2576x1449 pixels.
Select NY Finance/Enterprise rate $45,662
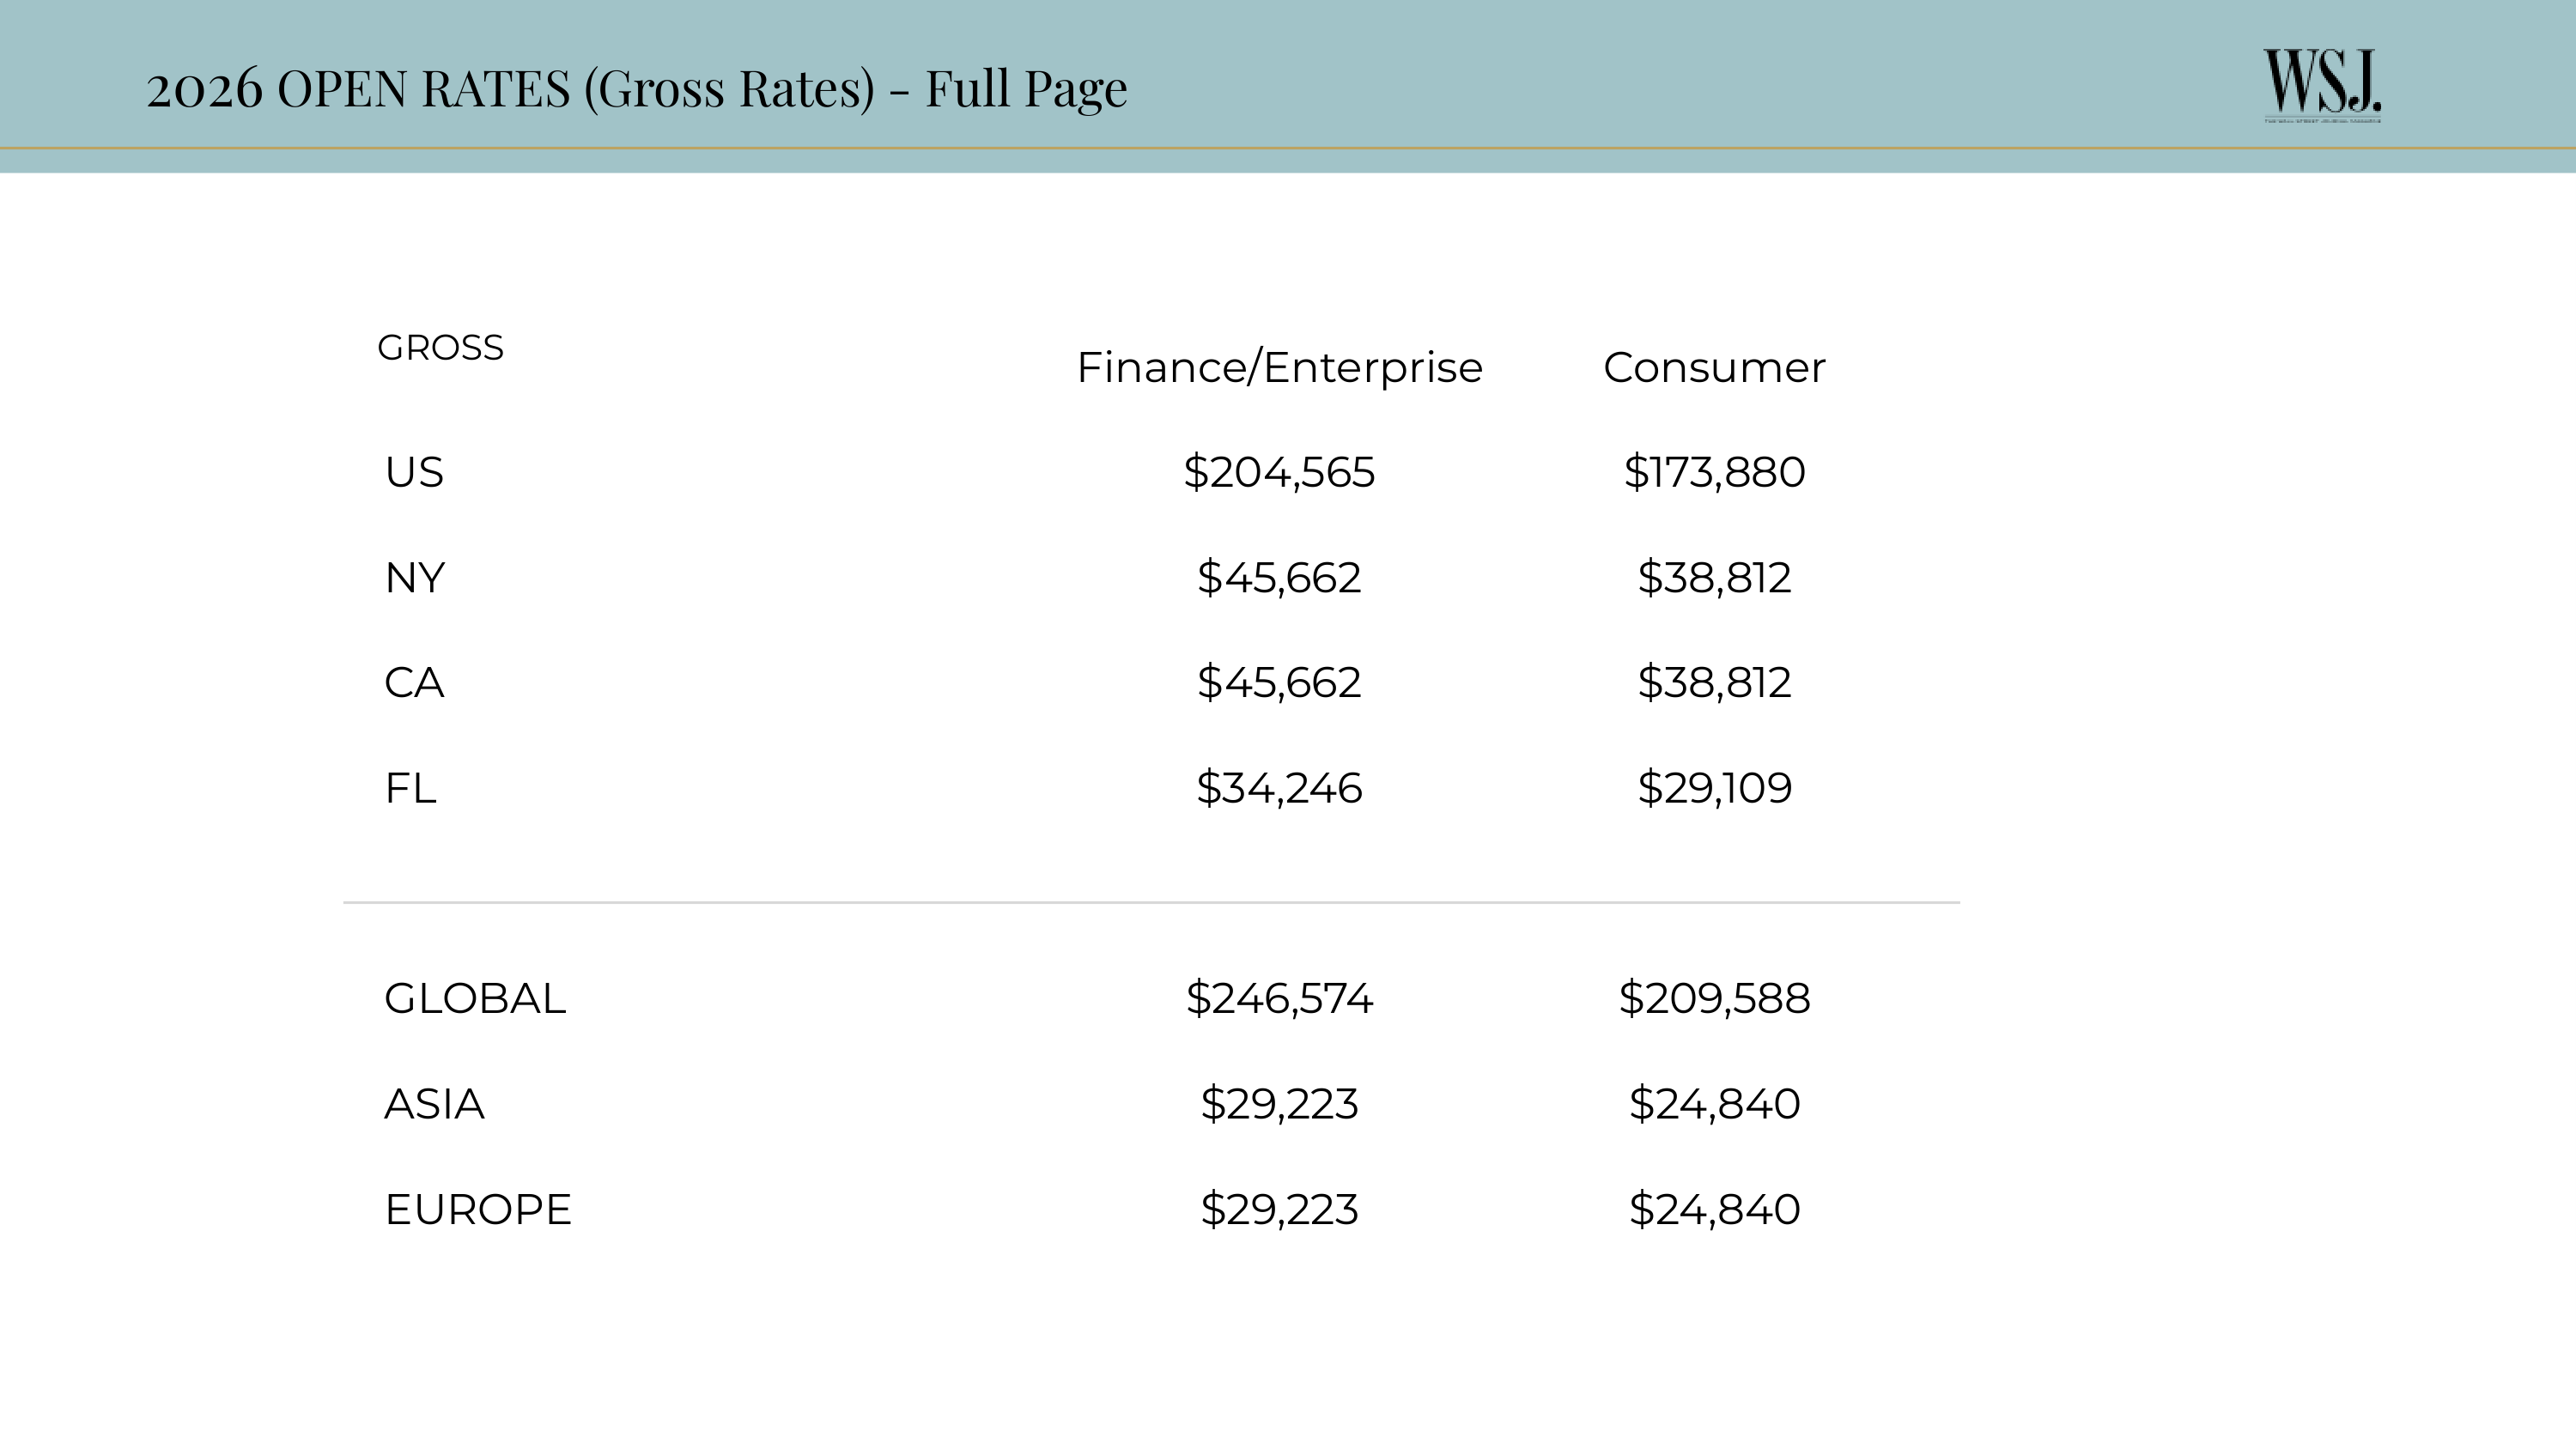click(x=1279, y=578)
